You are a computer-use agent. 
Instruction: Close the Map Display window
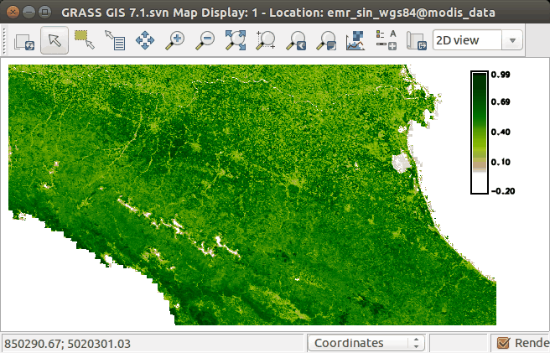(11, 13)
